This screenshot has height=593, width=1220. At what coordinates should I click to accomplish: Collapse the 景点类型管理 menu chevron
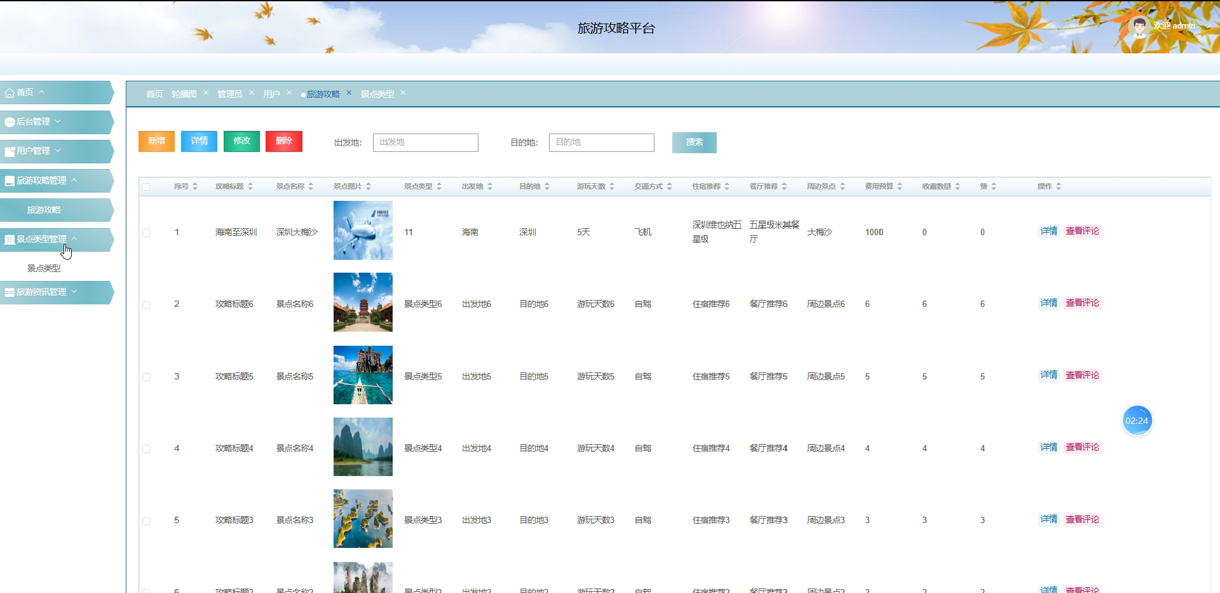click(x=74, y=239)
